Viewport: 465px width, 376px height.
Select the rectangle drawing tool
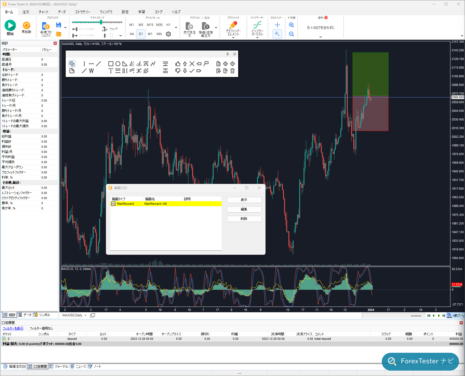(x=111, y=64)
